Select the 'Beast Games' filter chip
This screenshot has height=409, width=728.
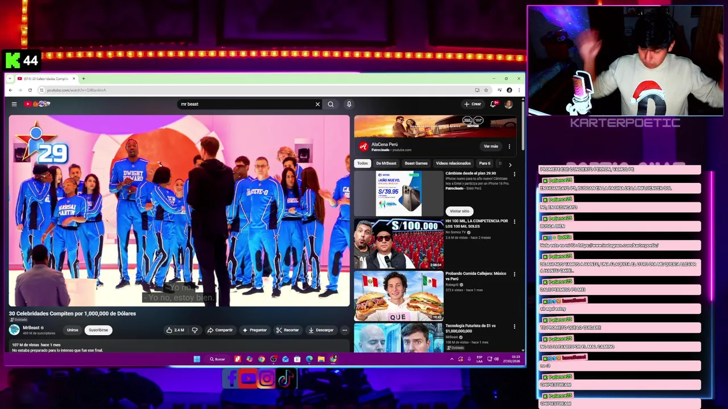tap(416, 164)
